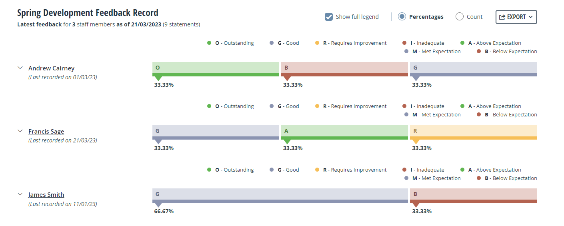Collapse Francis Sage's row chevron
Screen dimensions: 564x226
click(20, 131)
